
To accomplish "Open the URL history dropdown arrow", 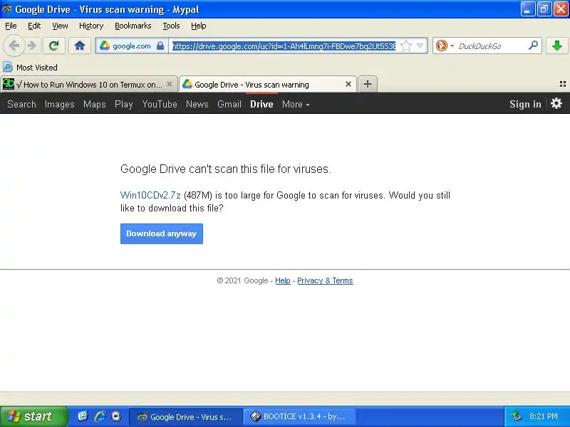I will (420, 46).
